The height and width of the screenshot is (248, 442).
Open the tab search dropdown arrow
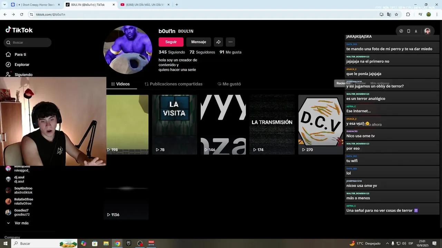4,5
